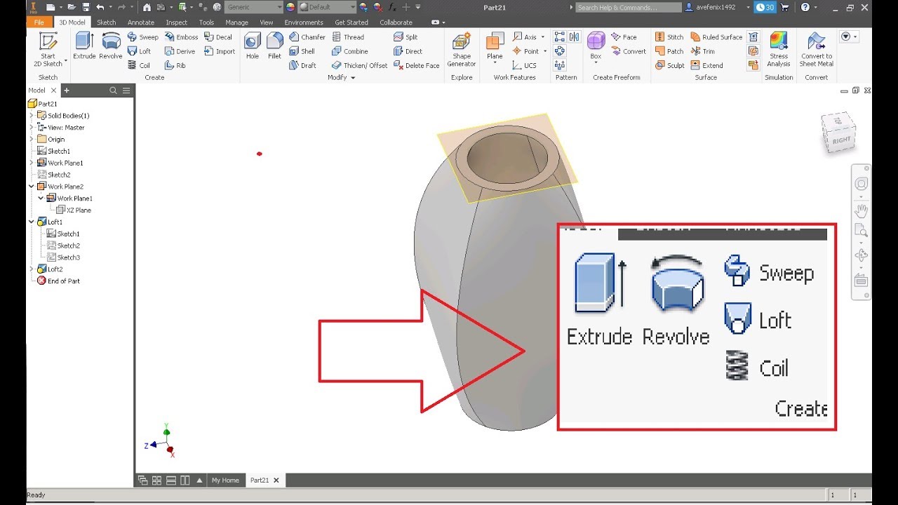Open the Plane dropdown arrow
The image size is (898, 505).
pos(495,63)
